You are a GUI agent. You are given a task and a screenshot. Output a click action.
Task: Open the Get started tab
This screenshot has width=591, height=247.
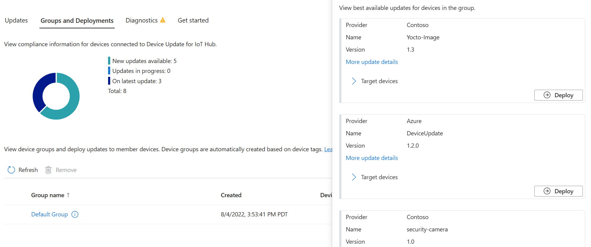click(193, 20)
